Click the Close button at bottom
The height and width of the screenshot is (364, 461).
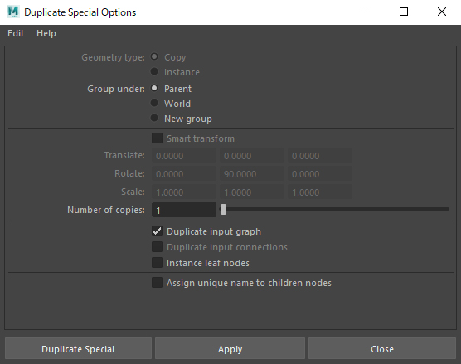click(x=382, y=349)
